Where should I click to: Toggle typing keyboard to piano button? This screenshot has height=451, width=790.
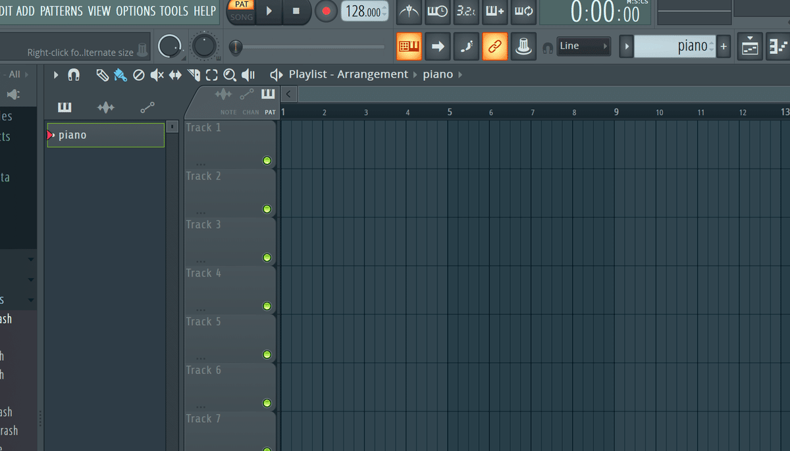pyautogui.click(x=409, y=46)
